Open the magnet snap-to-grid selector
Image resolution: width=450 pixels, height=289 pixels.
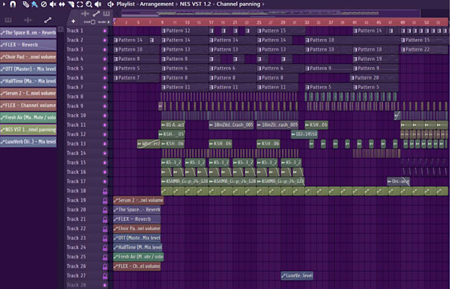(13, 5)
